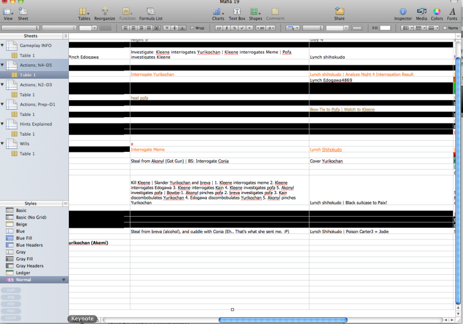Apply the Blue Headers table style
This screenshot has height=324, width=463.
coord(29,245)
